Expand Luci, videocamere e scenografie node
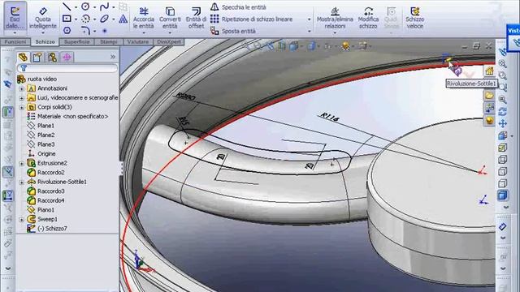Image resolution: width=520 pixels, height=292 pixels. (22, 98)
